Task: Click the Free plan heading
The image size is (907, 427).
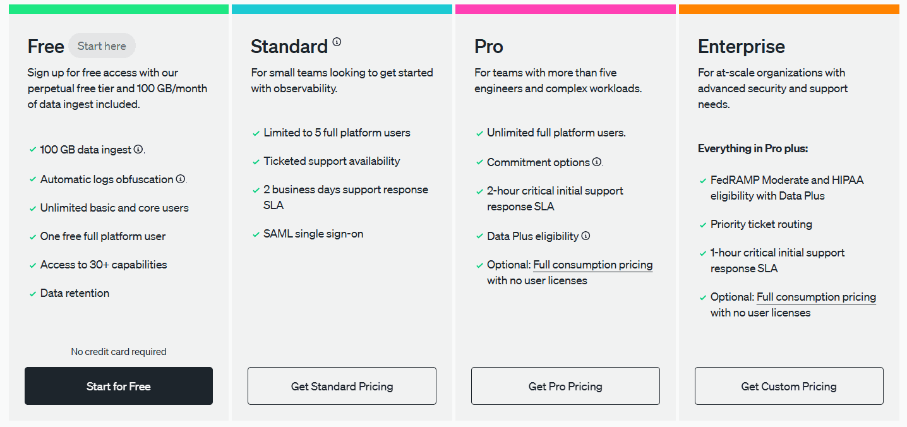Action: coord(45,46)
